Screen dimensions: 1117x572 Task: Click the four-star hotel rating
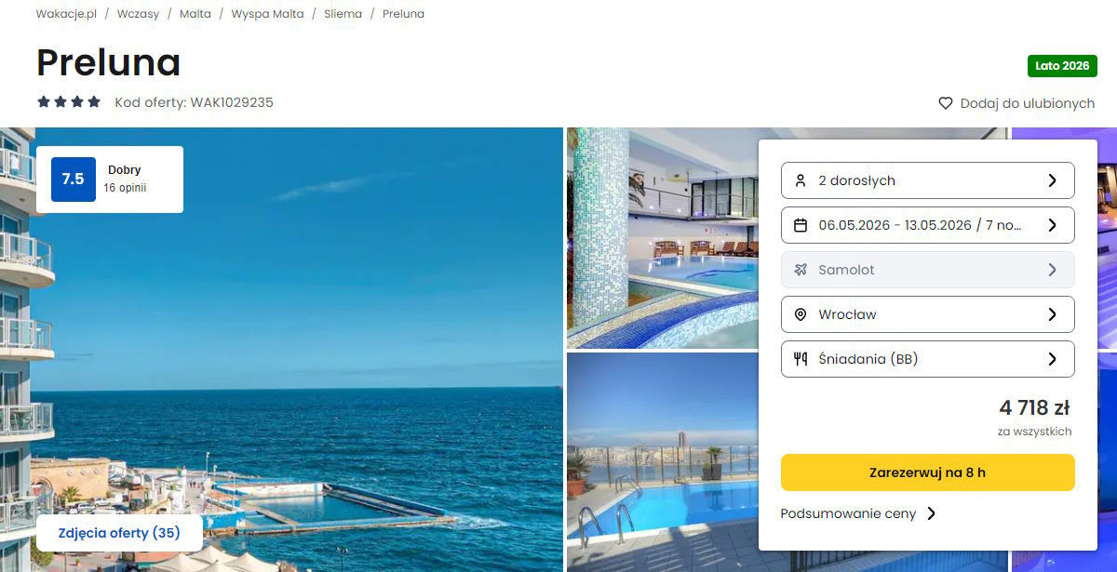click(69, 102)
